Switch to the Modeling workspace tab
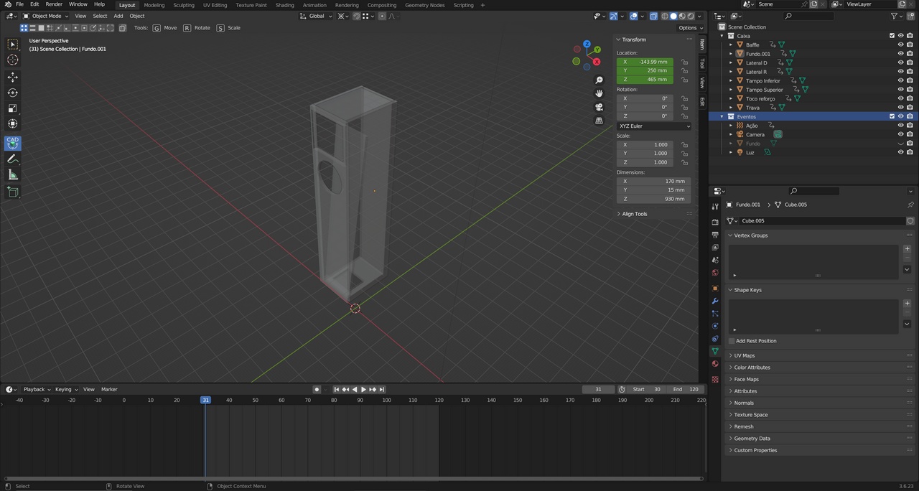Screen dimensions: 919x491 click(154, 5)
